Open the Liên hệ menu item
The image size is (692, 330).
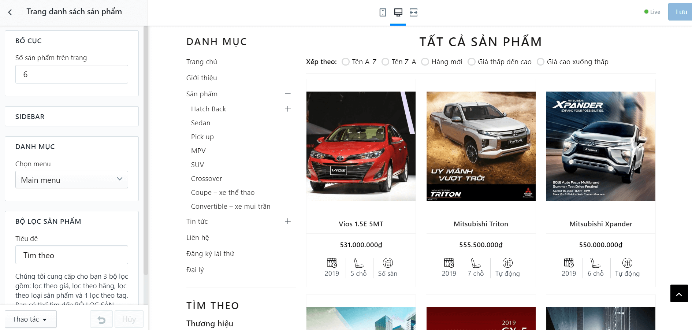click(x=198, y=238)
